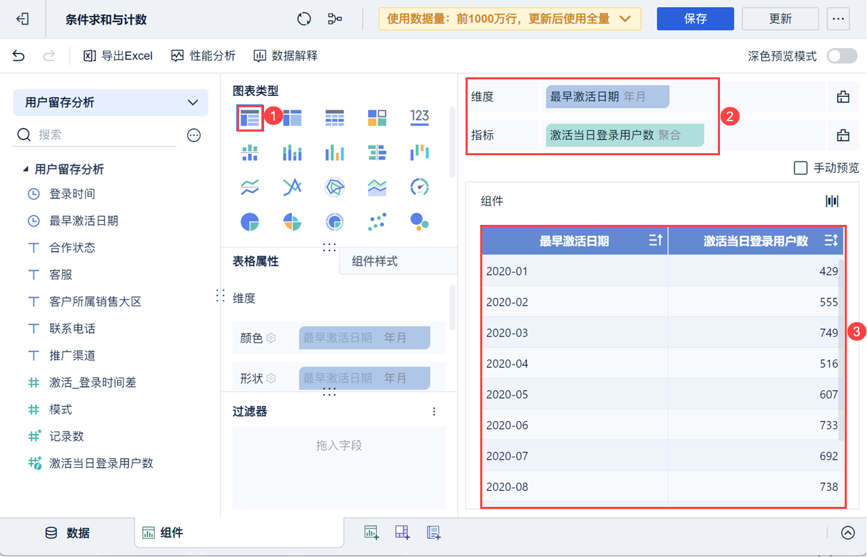The image size is (867, 557).
Task: Select the 推广渠道 field
Action: tap(72, 355)
